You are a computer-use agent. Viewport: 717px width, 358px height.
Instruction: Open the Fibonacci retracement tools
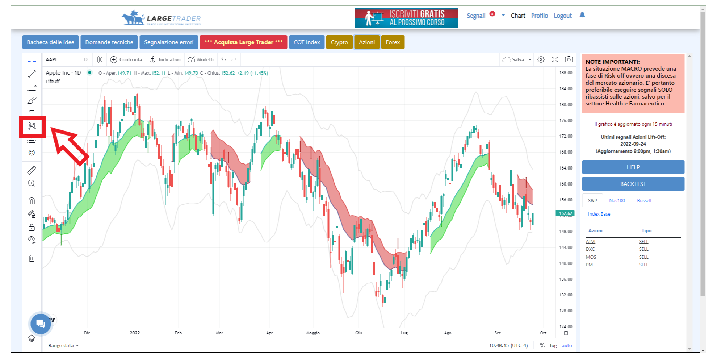click(x=32, y=87)
